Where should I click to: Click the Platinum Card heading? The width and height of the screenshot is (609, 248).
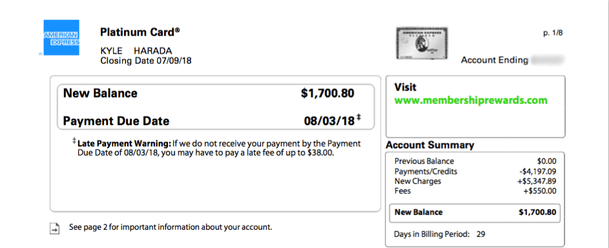140,32
